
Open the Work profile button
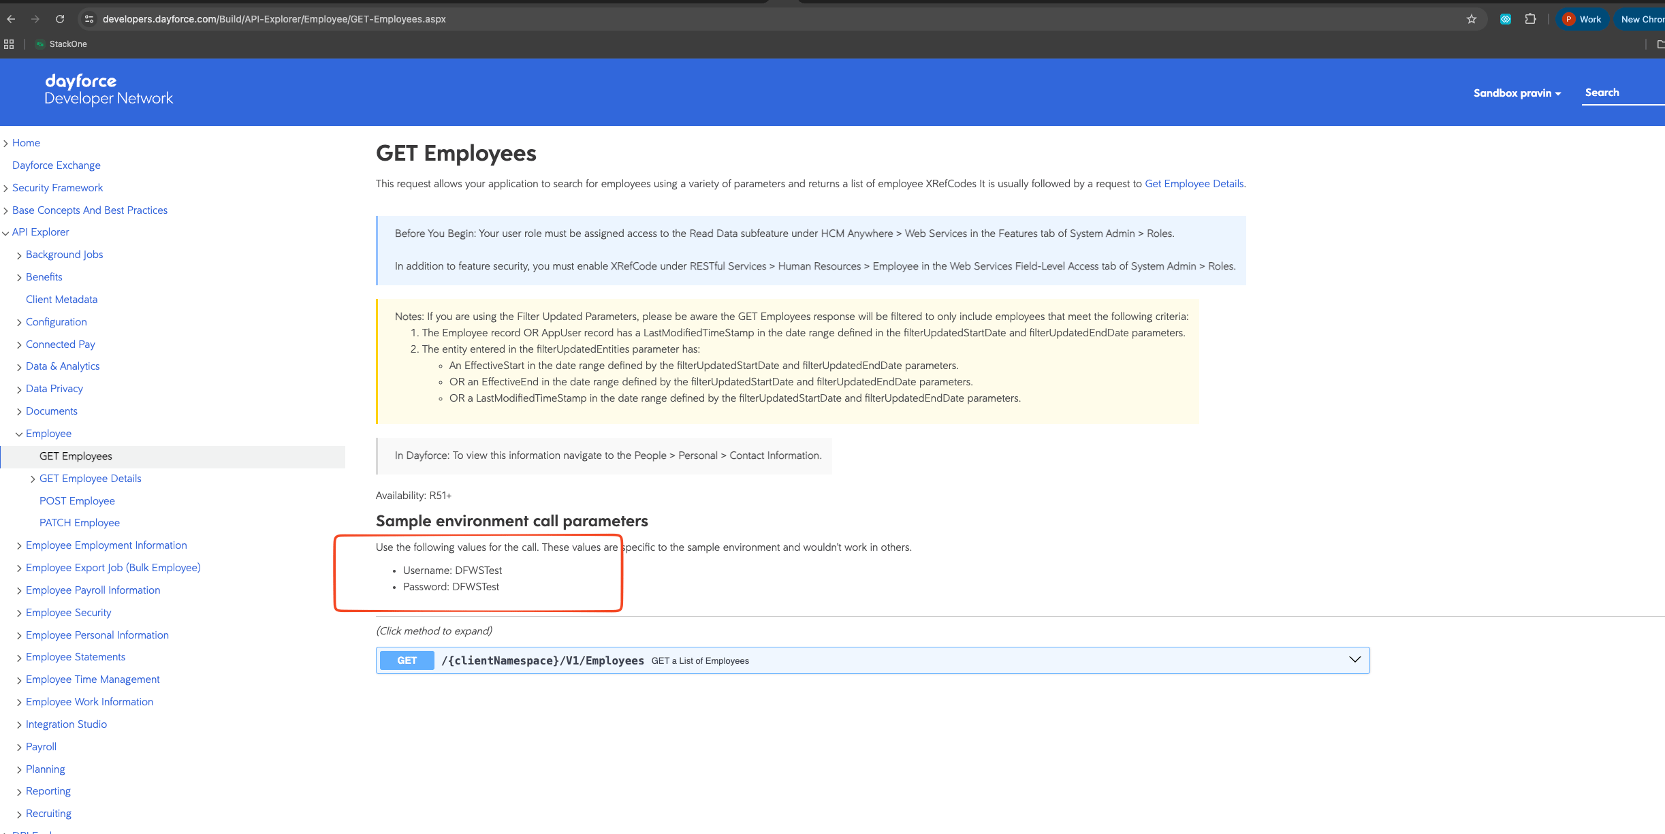1582,19
